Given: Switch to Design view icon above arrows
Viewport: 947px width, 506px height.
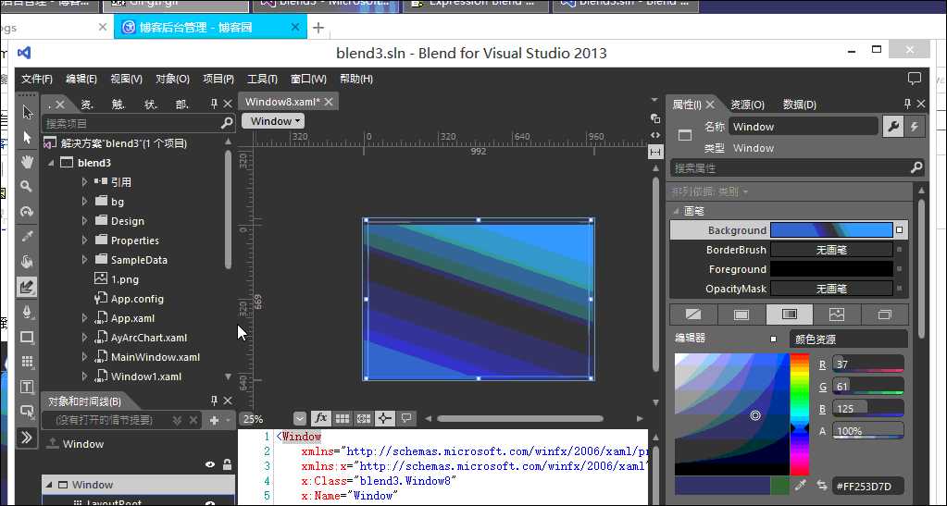Looking at the screenshot, I should [655, 118].
